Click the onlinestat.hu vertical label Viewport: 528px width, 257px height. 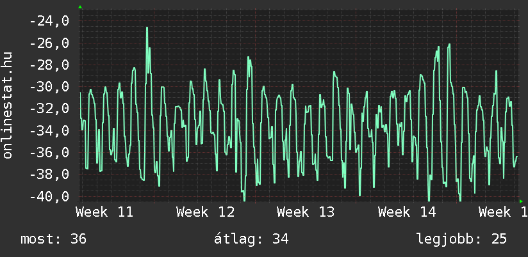coord(8,105)
